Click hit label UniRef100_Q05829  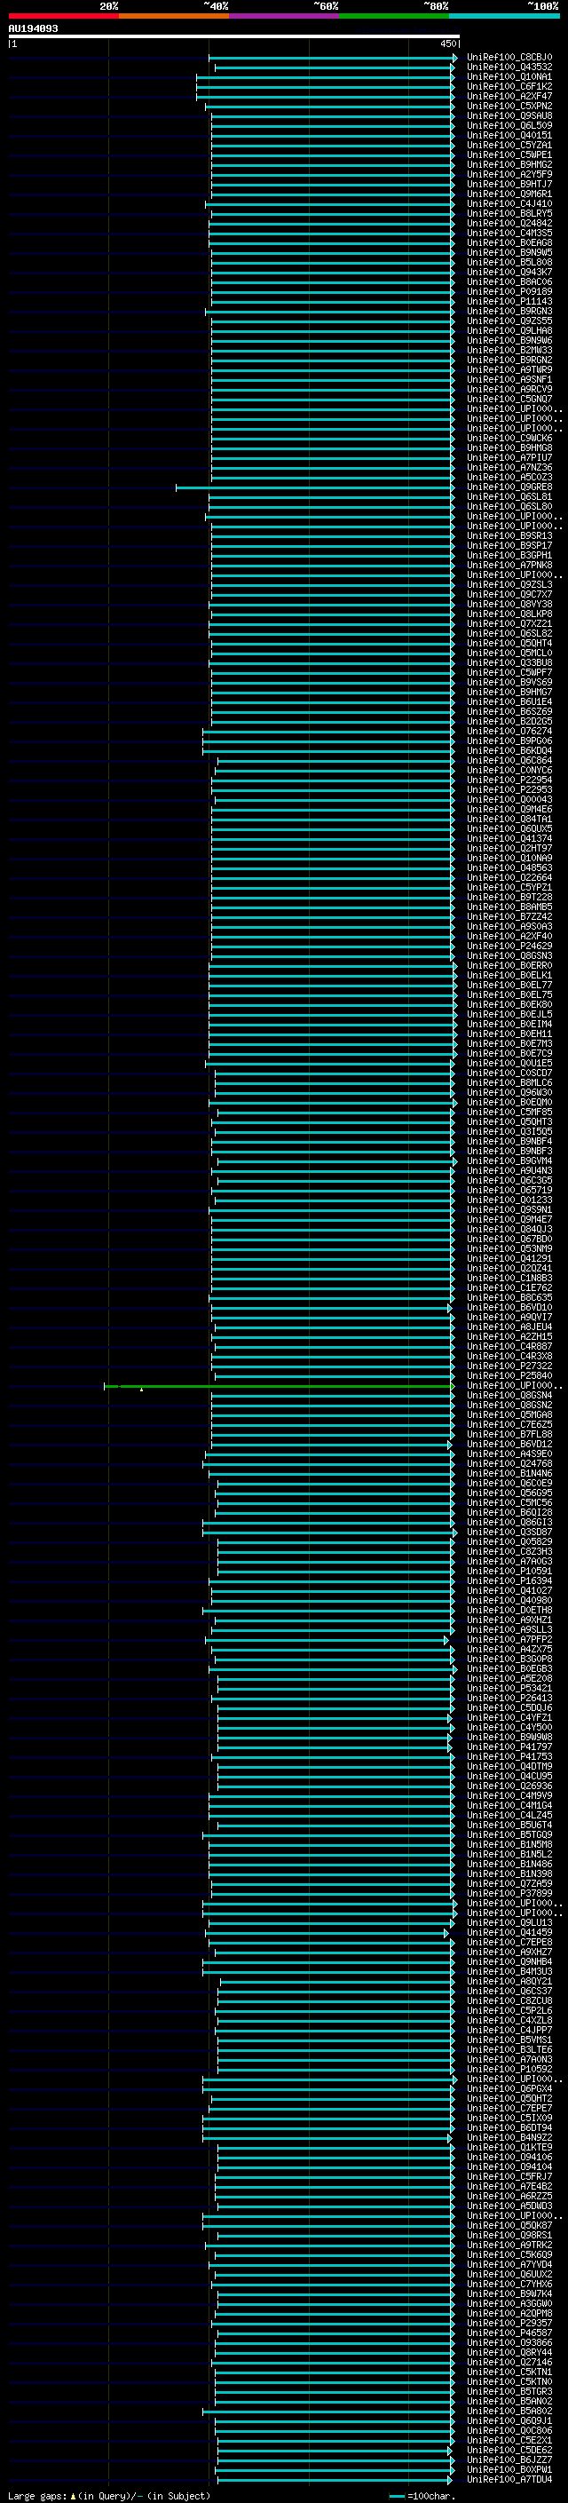(509, 1542)
